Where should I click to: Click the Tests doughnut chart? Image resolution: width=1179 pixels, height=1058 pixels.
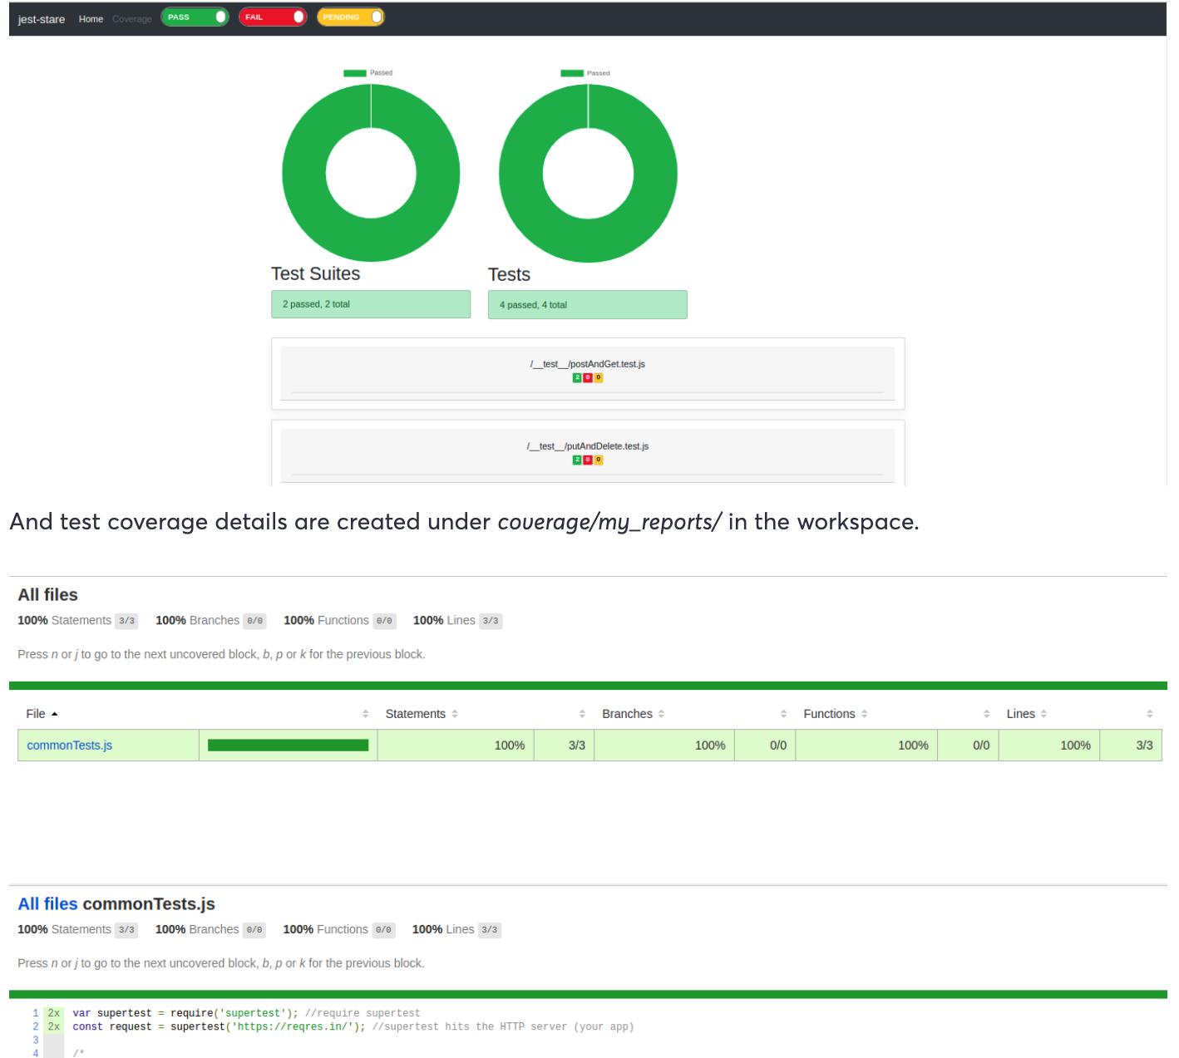pyautogui.click(x=588, y=173)
